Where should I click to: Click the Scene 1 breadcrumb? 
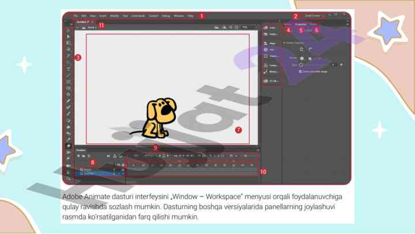click(x=92, y=27)
